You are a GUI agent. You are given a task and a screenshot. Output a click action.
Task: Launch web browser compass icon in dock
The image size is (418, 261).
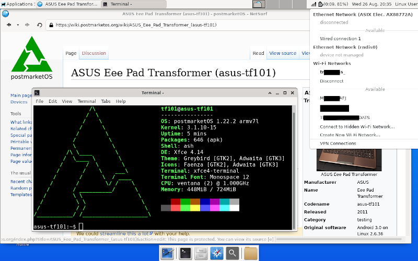tap(216, 253)
